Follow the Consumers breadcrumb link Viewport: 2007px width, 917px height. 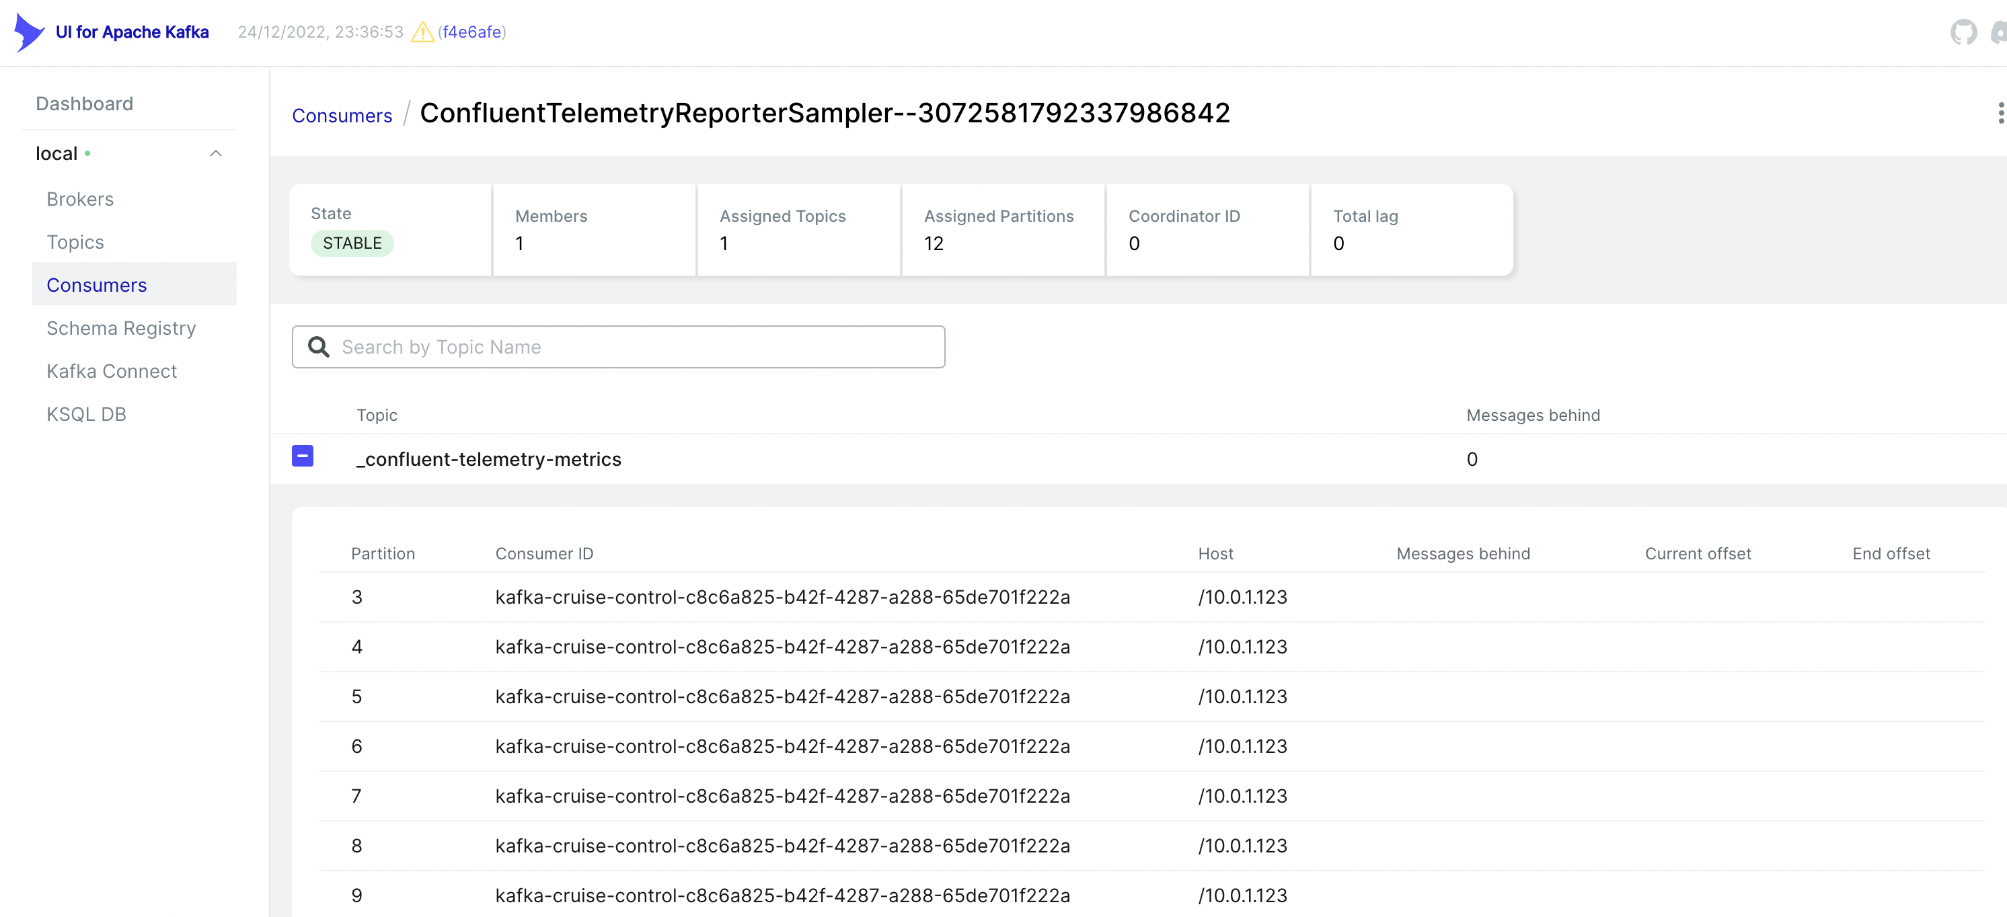coord(342,115)
